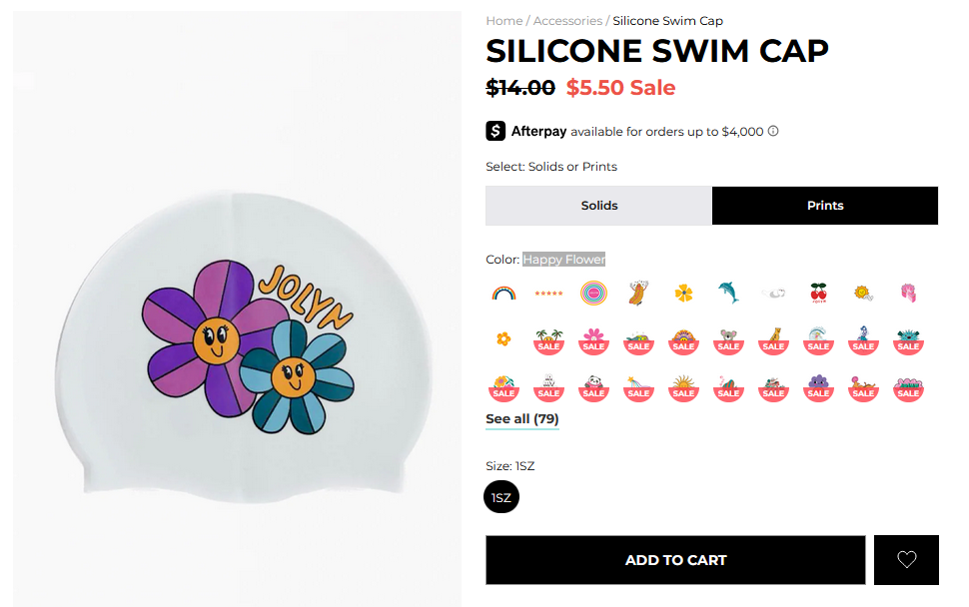969x607 pixels.
Task: Go to Home breadcrumb link
Action: [x=503, y=21]
